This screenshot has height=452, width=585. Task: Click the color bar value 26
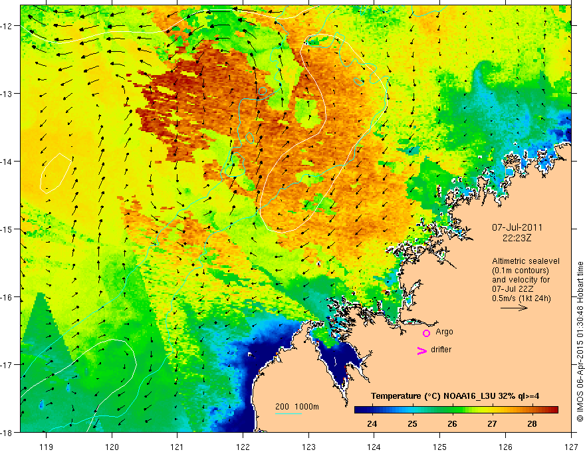452,423
